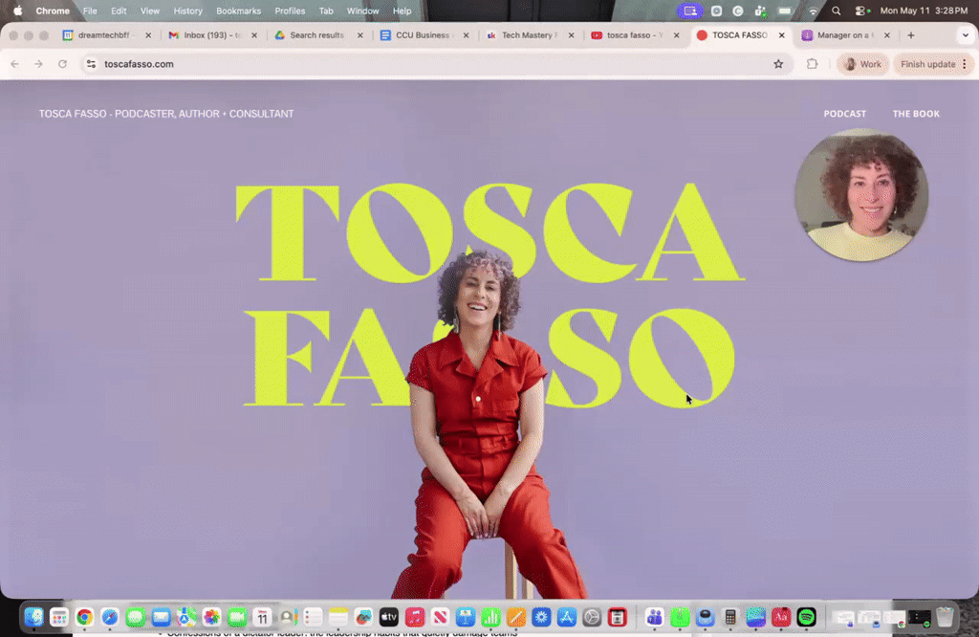Click the screen recording indicator in menu bar

pyautogui.click(x=690, y=11)
